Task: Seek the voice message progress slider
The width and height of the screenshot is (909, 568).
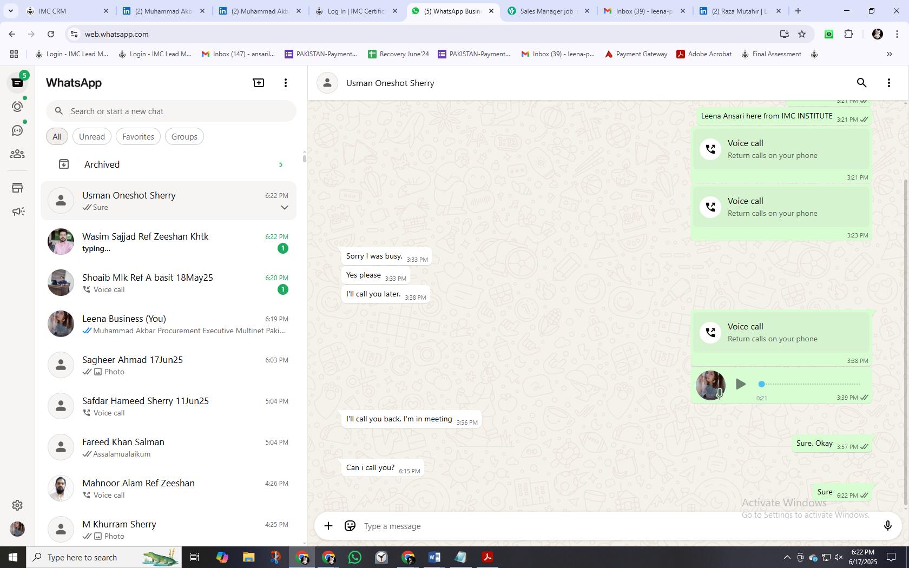Action: click(x=811, y=384)
